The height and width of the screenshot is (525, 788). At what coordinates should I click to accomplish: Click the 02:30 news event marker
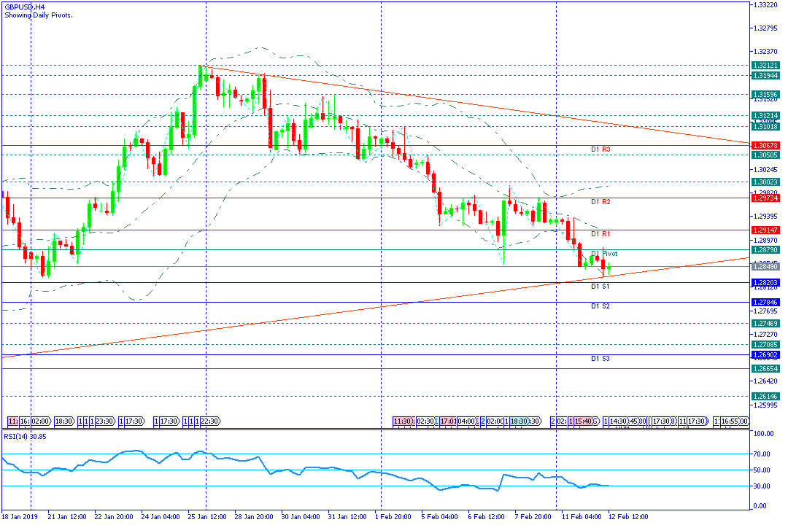[425, 421]
